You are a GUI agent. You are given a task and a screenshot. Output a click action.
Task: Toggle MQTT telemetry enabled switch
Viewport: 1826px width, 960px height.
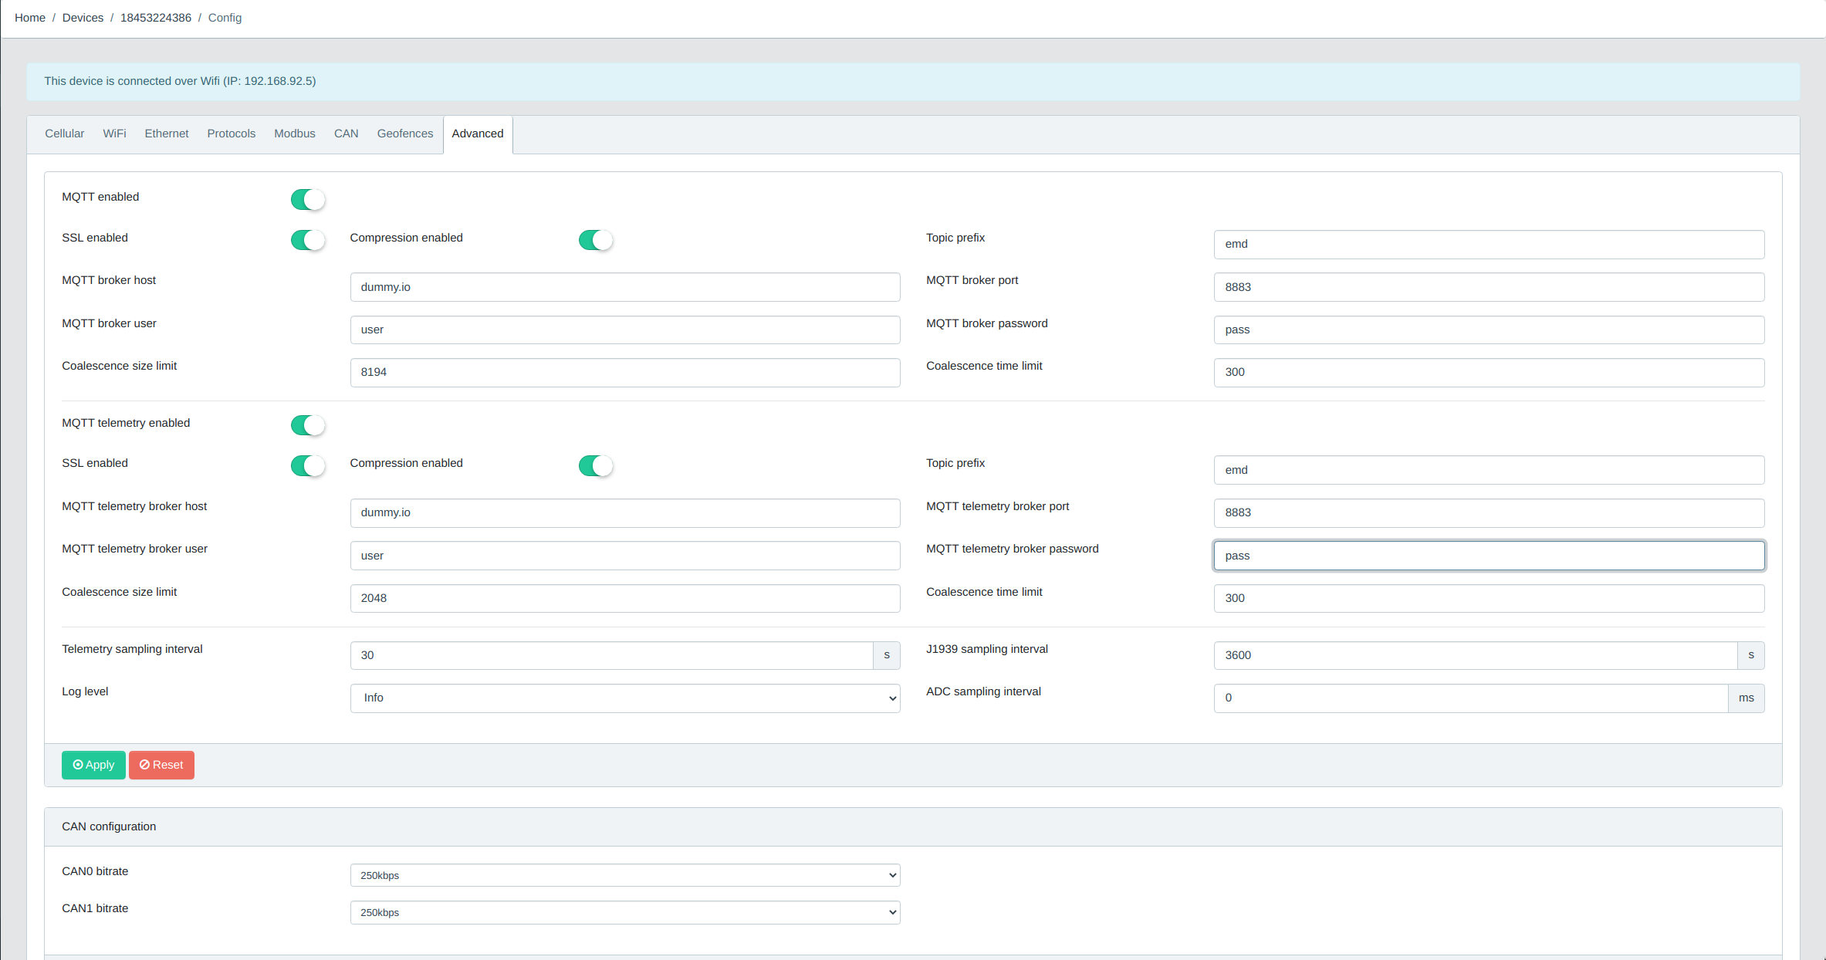(307, 425)
